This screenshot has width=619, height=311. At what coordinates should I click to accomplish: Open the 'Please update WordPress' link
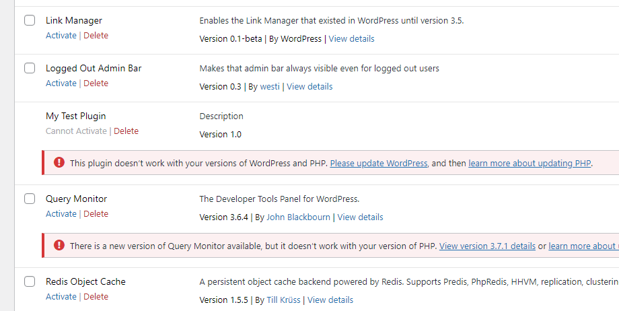(379, 163)
